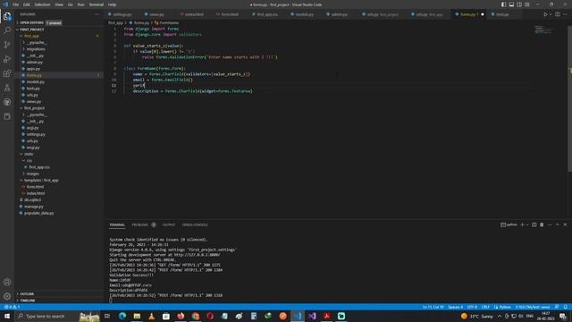
Task: Select Python interpreter version in status bar
Action: 533,307
